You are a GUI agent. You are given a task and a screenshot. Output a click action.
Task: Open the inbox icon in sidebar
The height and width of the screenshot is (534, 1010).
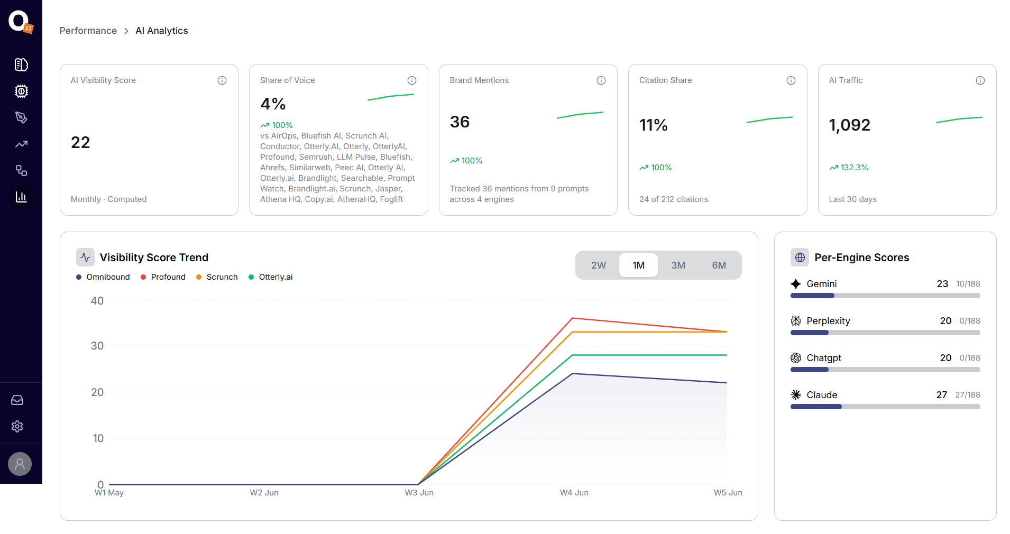17,400
